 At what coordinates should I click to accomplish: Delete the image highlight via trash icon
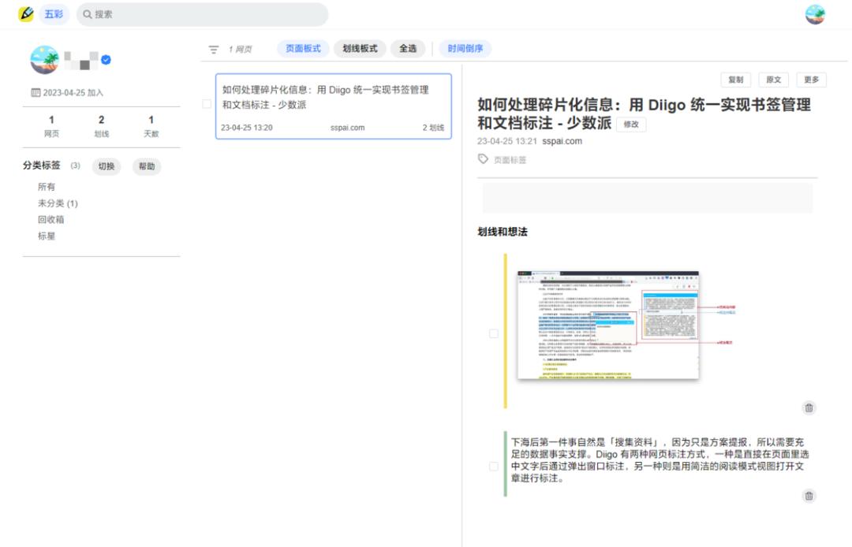click(x=809, y=408)
